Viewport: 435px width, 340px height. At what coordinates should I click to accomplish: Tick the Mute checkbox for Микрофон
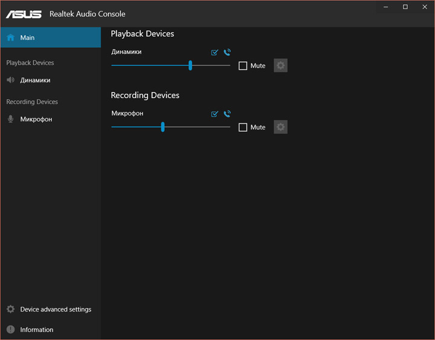[x=243, y=128]
